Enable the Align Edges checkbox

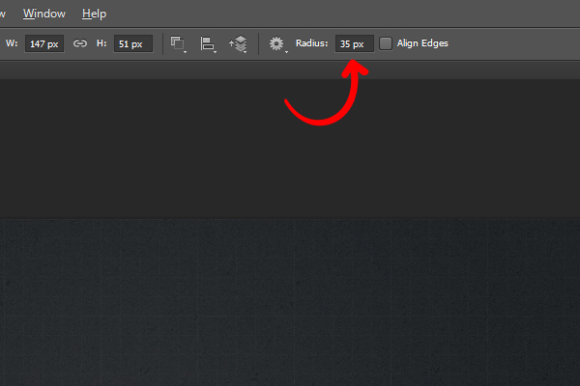point(386,43)
